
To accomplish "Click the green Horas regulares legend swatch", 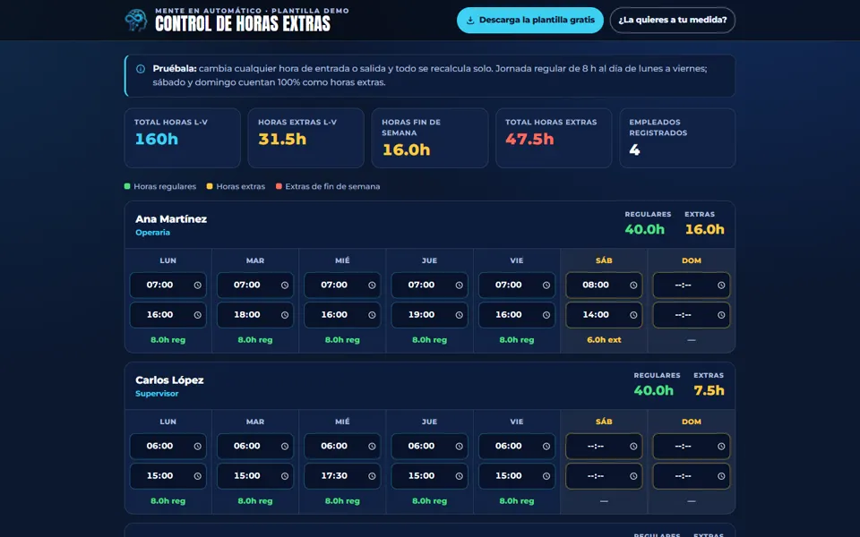I will pos(127,186).
